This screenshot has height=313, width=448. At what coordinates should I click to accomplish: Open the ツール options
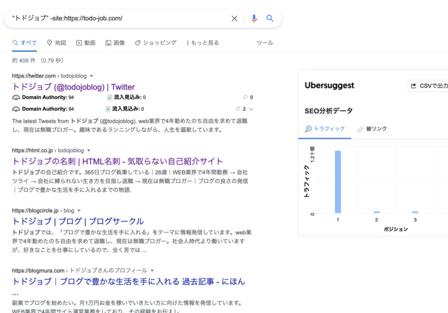tap(265, 43)
